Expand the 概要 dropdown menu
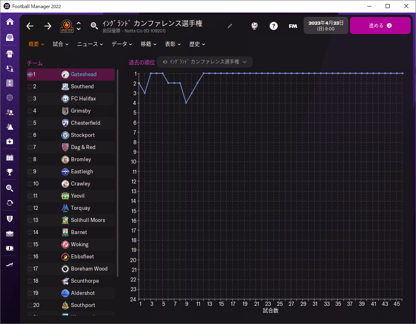Image resolution: width=416 pixels, height=324 pixels. (36, 44)
